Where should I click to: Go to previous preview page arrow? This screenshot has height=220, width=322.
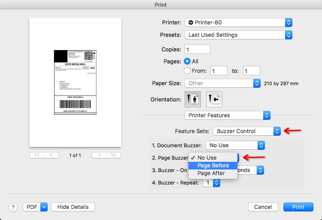click(52, 155)
